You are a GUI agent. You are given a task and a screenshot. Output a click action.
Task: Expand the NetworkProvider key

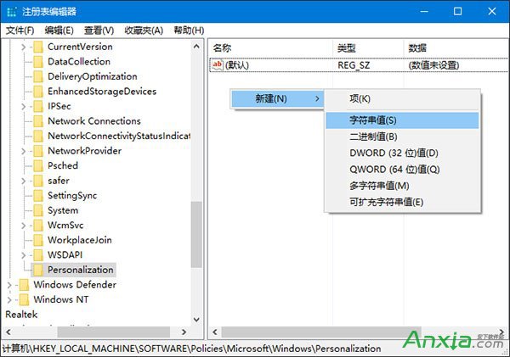[x=23, y=151]
